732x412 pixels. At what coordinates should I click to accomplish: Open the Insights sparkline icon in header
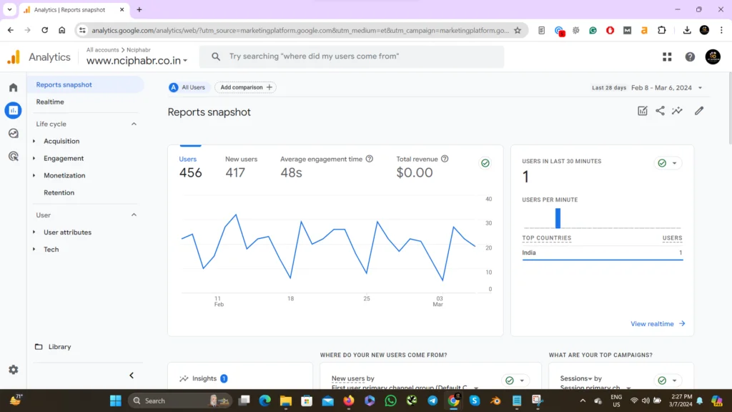point(677,111)
